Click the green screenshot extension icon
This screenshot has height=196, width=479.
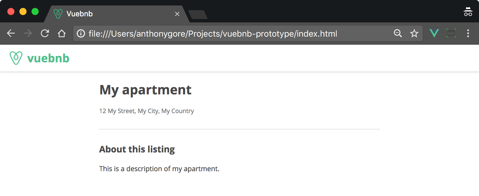451,33
